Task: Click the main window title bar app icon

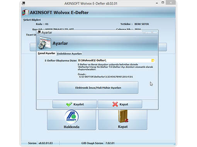Action: pyautogui.click(x=24, y=3)
